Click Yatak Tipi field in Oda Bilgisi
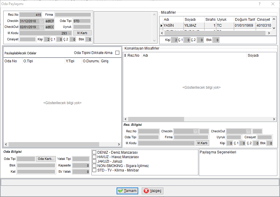The image size is (280, 197). coord(81,159)
